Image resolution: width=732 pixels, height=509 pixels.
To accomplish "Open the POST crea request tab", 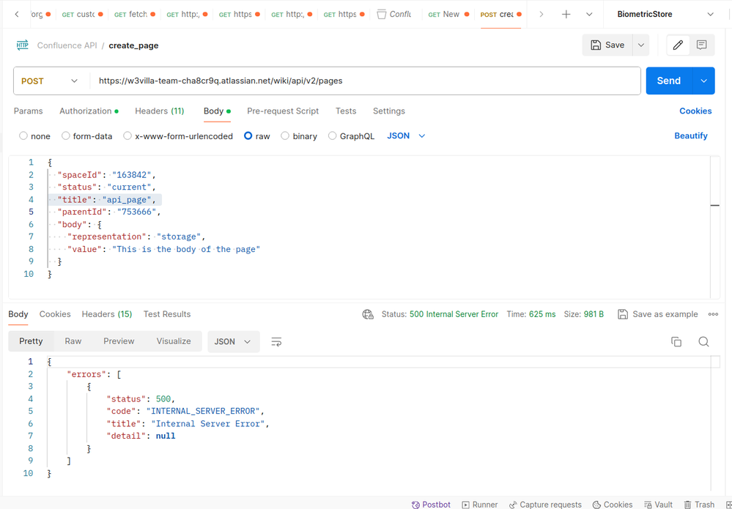I will click(501, 15).
